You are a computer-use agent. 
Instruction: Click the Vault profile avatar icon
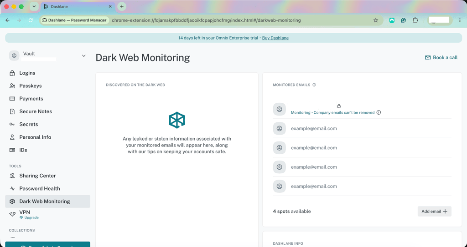click(x=14, y=55)
